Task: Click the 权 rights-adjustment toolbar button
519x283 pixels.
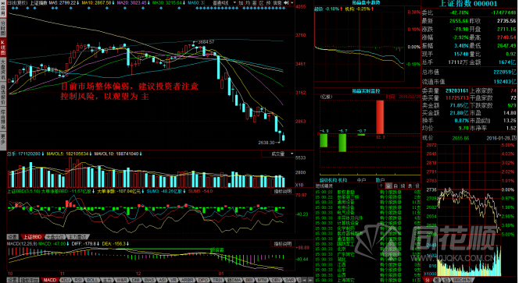Action: coord(268,2)
